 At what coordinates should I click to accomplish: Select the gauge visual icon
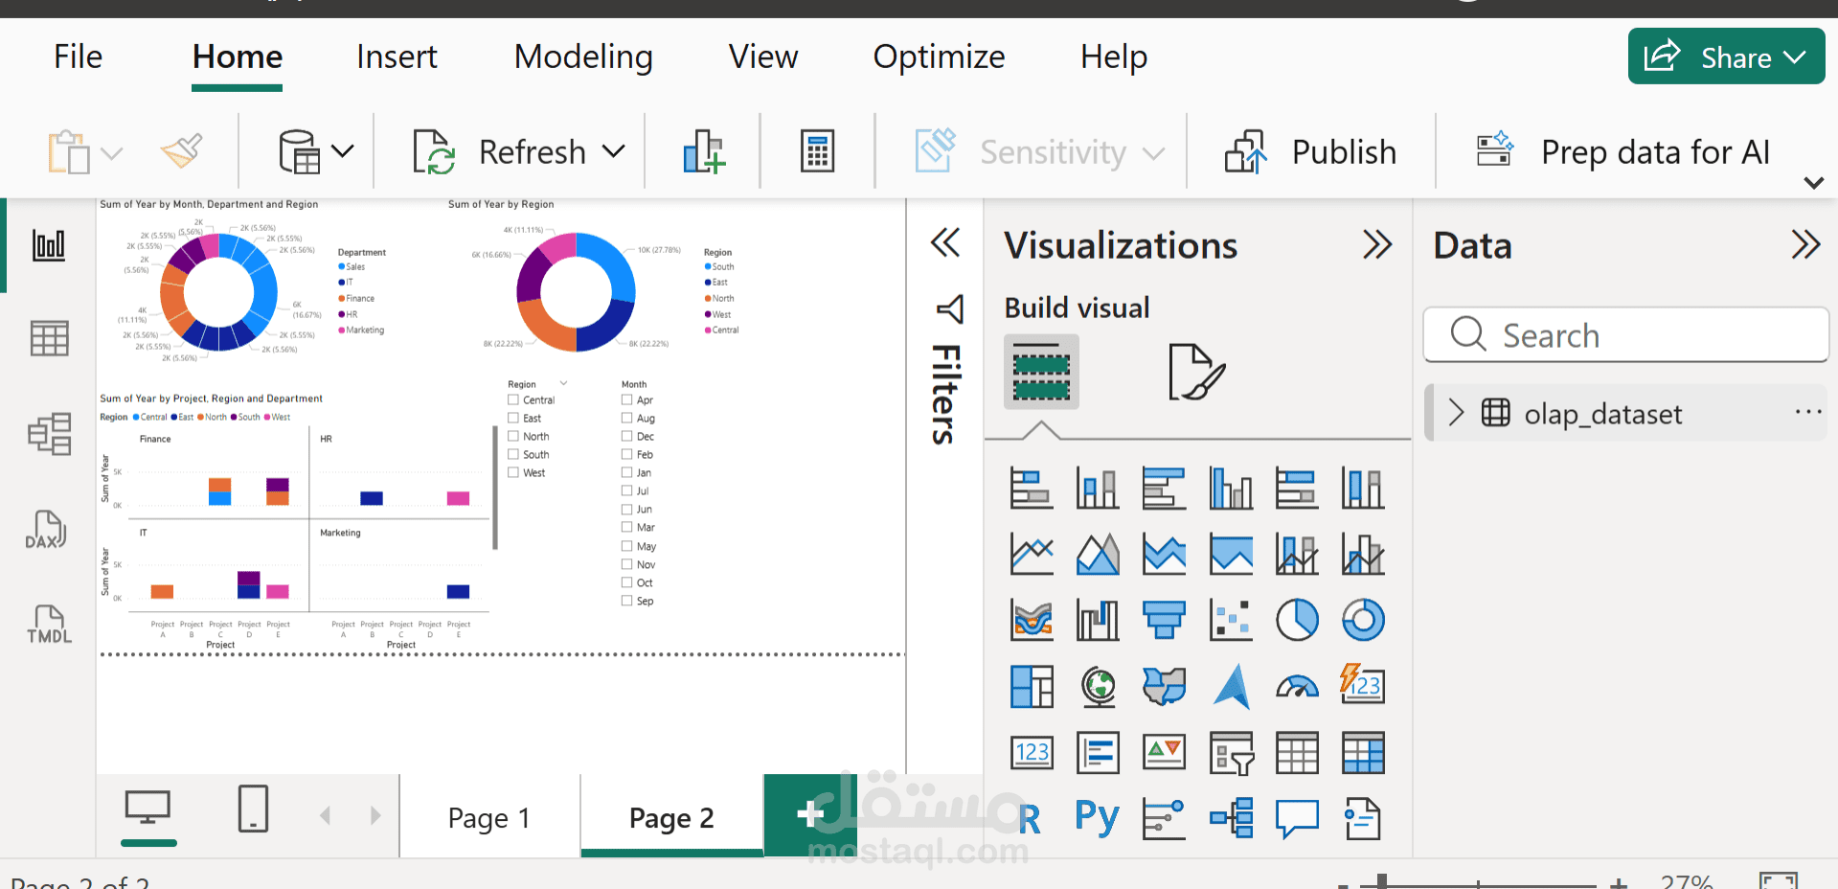[1297, 687]
